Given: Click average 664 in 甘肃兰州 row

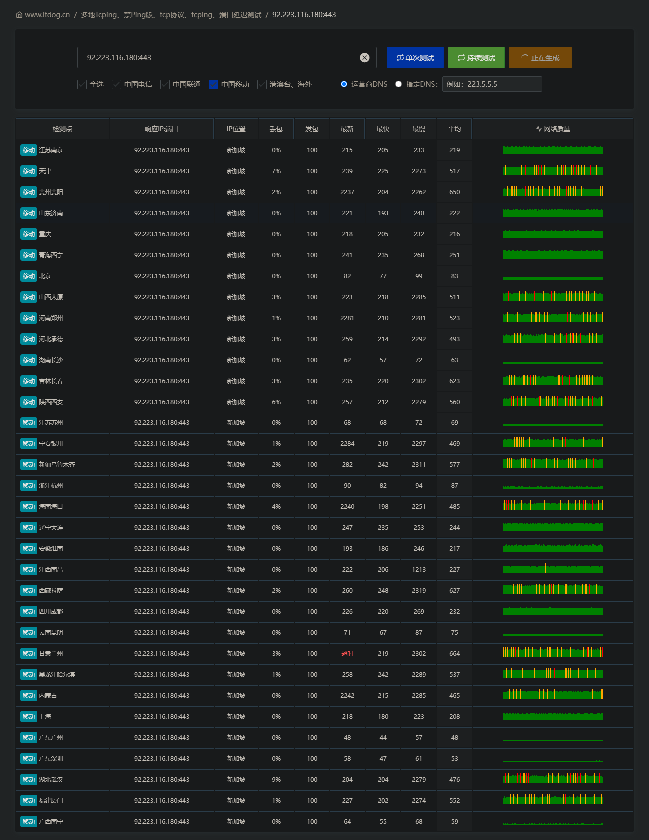Looking at the screenshot, I should coord(454,654).
